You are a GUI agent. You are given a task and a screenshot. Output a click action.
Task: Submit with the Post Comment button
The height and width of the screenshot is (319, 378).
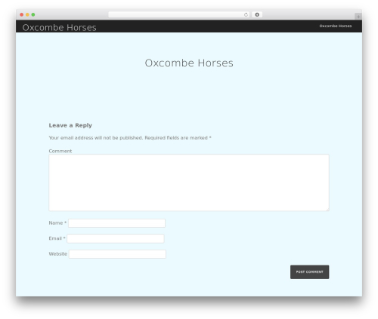pyautogui.click(x=310, y=272)
